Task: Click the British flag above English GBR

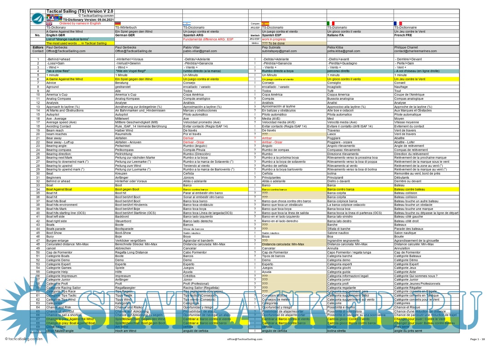Action: pos(49,23)
